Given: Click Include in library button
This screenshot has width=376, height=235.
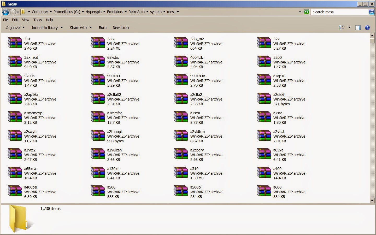Looking at the screenshot, I should pyautogui.click(x=47, y=28).
